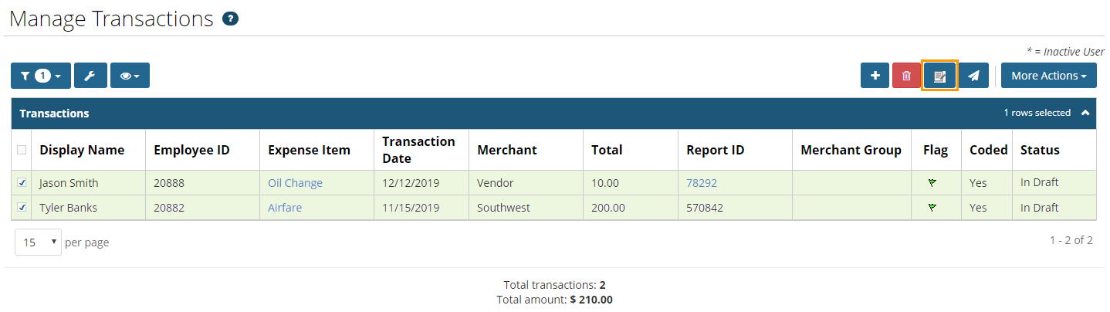Toggle the select-all header checkbox
The image size is (1110, 312).
[x=22, y=150]
